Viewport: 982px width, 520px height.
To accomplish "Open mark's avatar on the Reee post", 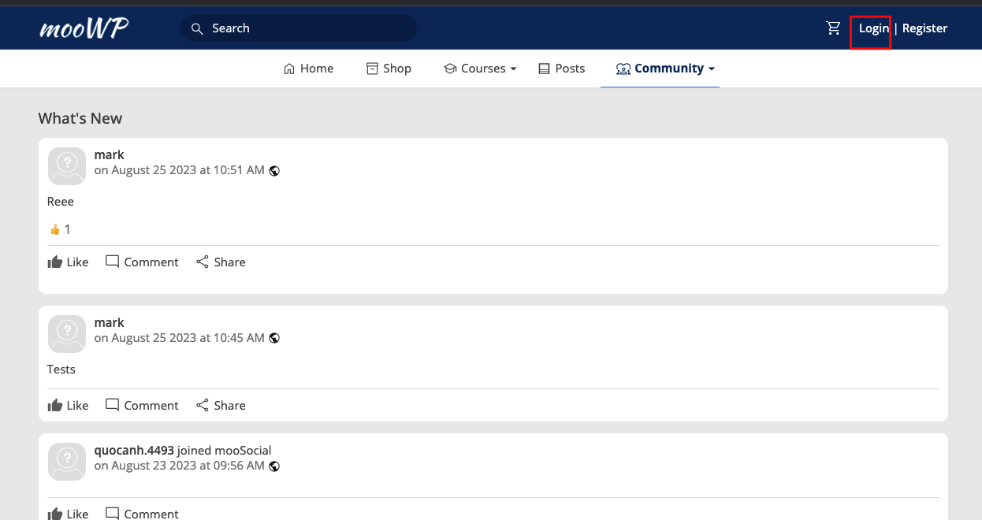I will [67, 166].
